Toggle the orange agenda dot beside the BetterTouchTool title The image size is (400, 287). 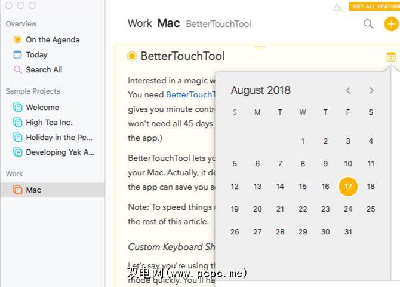pyautogui.click(x=132, y=56)
